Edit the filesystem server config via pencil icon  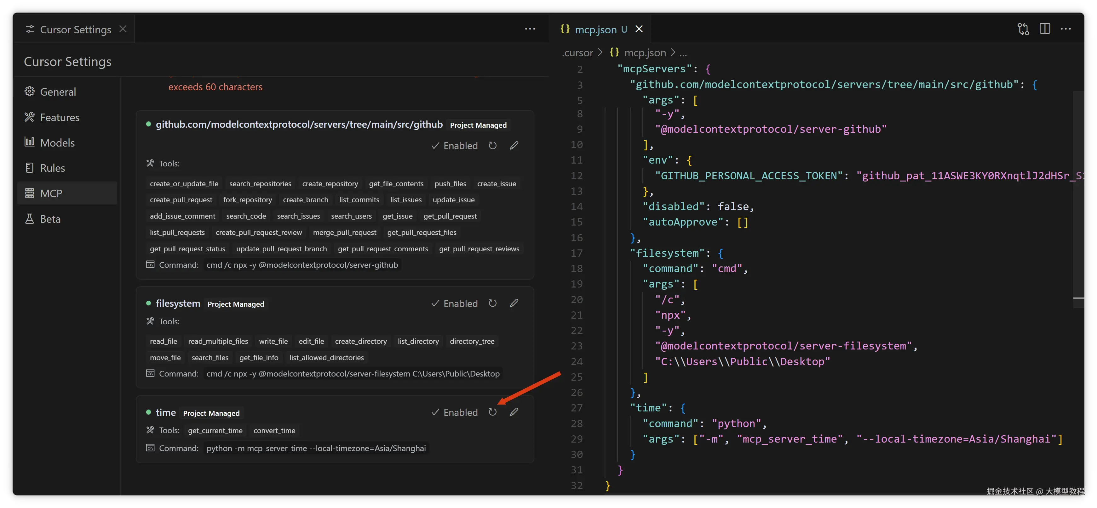coord(514,303)
